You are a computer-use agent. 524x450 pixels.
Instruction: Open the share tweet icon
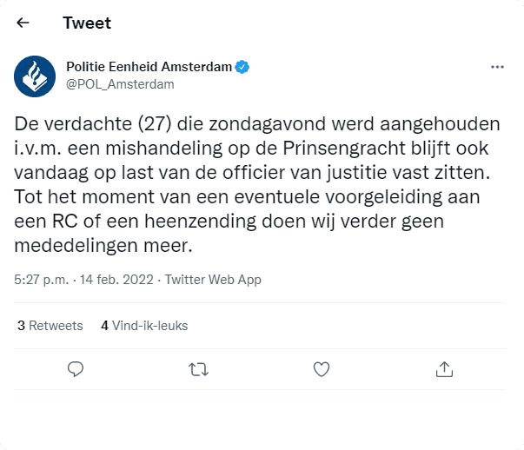pyautogui.click(x=444, y=369)
